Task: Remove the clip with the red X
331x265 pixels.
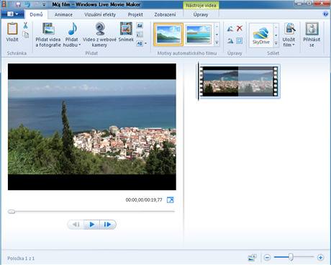Action: coord(239,29)
